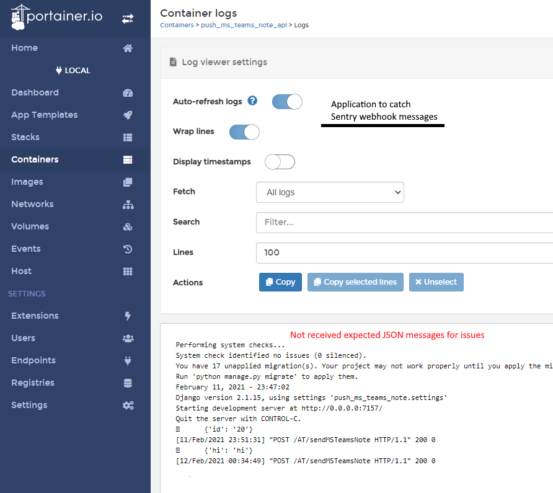Select 'February 11, 2021 - 23:47:02' line

(x=232, y=387)
